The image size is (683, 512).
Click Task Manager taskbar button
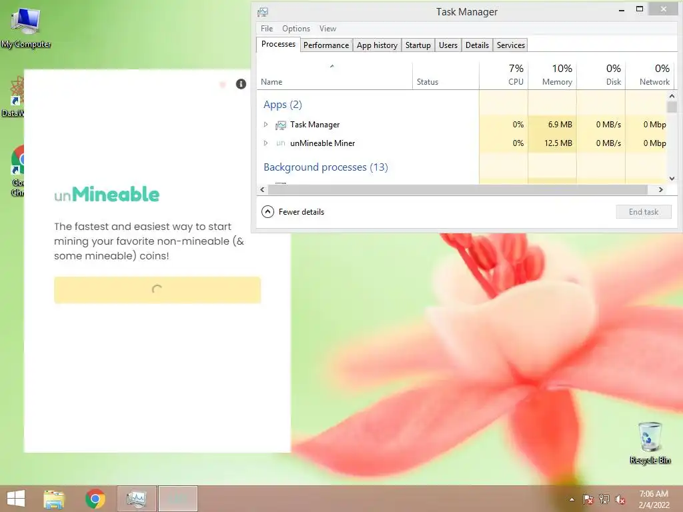tap(136, 499)
